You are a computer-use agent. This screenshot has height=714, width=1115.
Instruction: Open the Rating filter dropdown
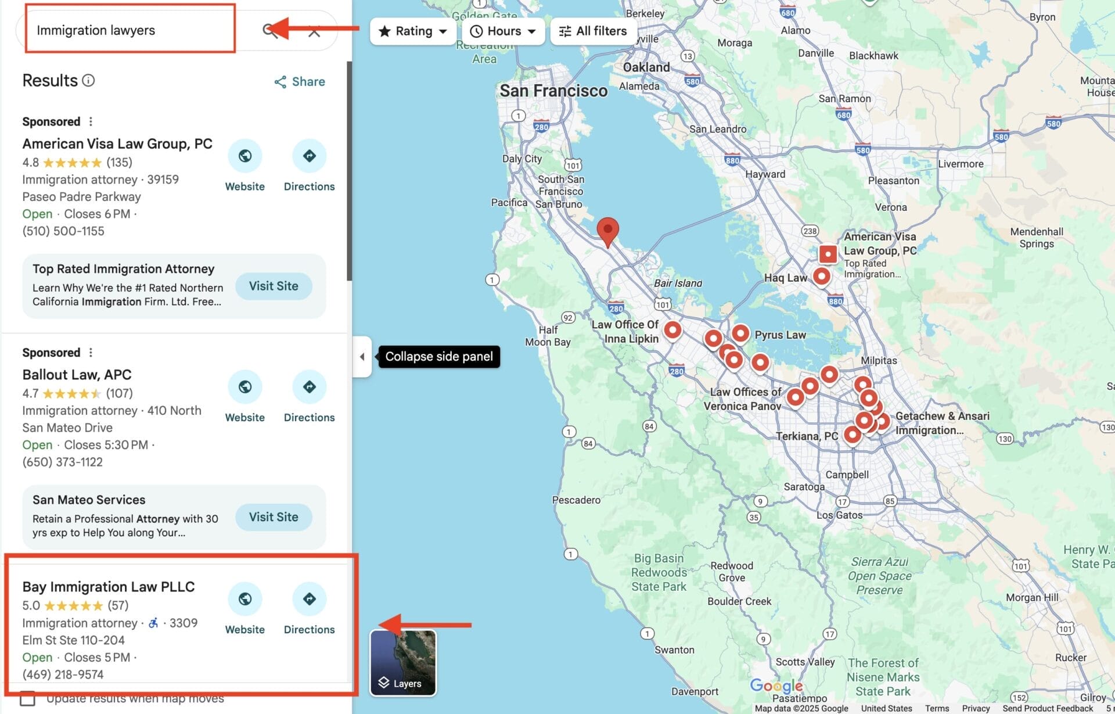tap(413, 31)
